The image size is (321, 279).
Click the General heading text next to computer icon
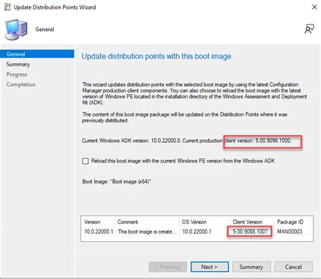pos(45,29)
